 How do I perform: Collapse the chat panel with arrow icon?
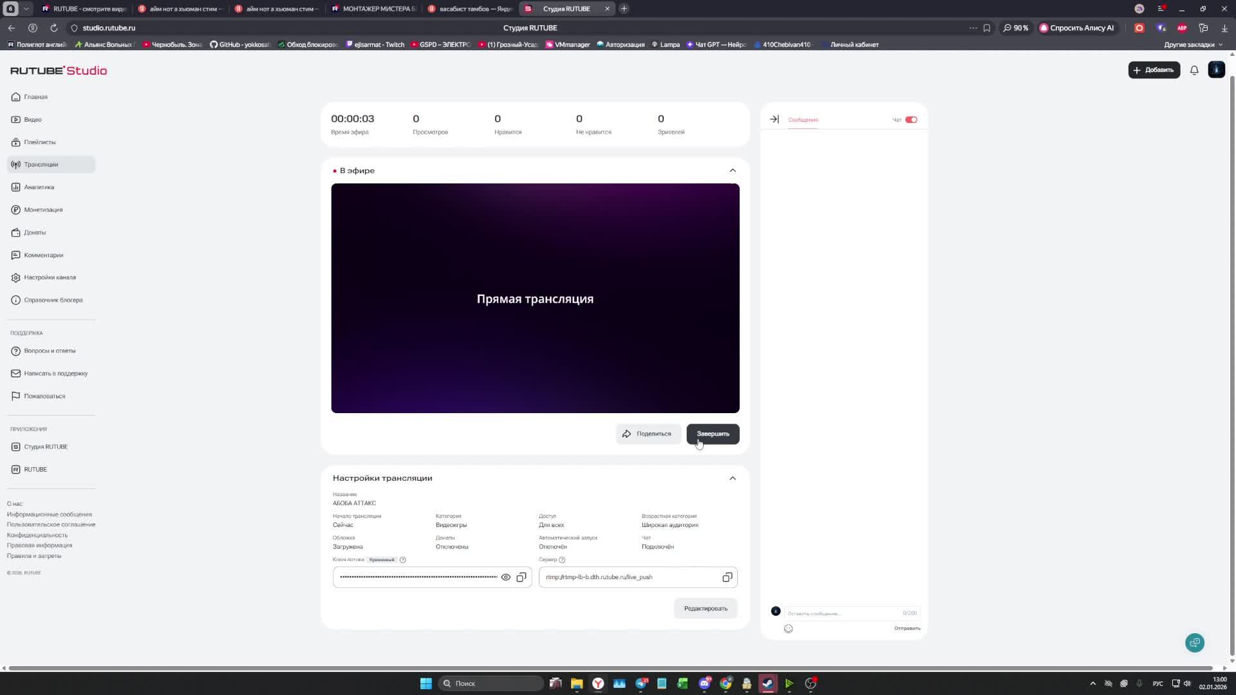tap(774, 119)
